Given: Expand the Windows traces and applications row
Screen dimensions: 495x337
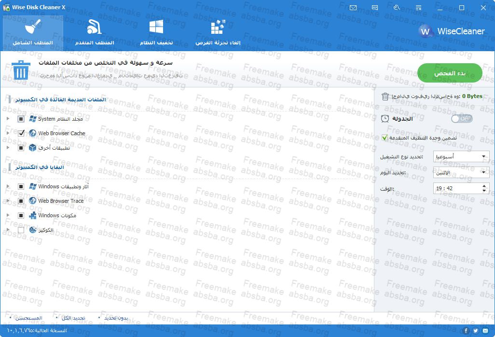Looking at the screenshot, I should tap(8, 186).
